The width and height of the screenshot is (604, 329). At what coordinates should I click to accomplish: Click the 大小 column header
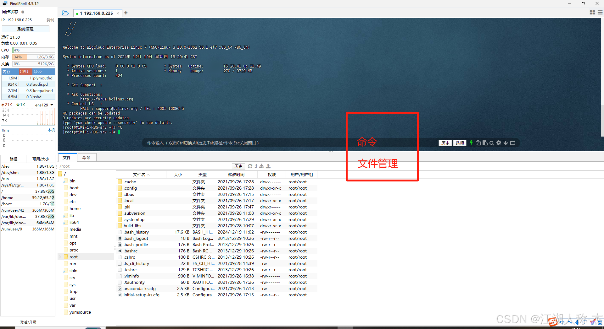[x=178, y=175]
